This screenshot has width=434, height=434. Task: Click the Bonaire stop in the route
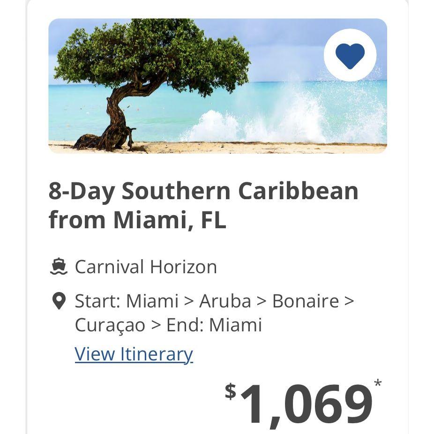tap(306, 301)
